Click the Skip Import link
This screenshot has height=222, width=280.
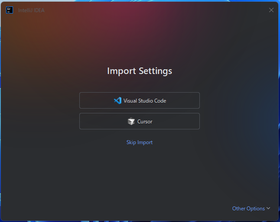(140, 142)
